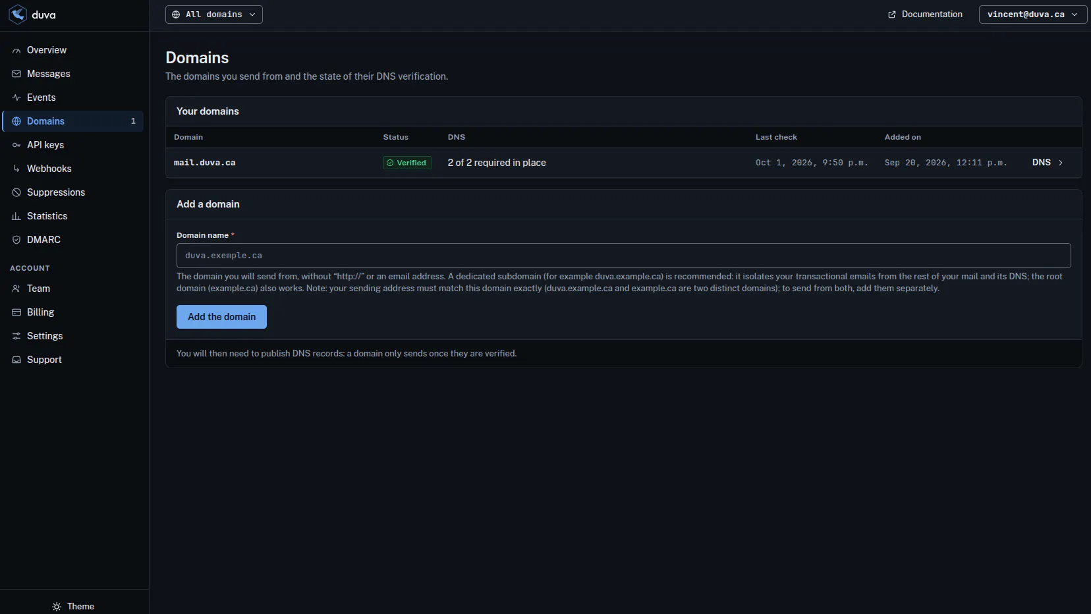Open Suppressions in sidebar
Viewport: 1091px width, 614px height.
coord(73,192)
